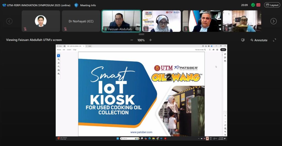Select the rightmost participant tile in the cafe
Screen dimensions: 282x146
pos(242,21)
